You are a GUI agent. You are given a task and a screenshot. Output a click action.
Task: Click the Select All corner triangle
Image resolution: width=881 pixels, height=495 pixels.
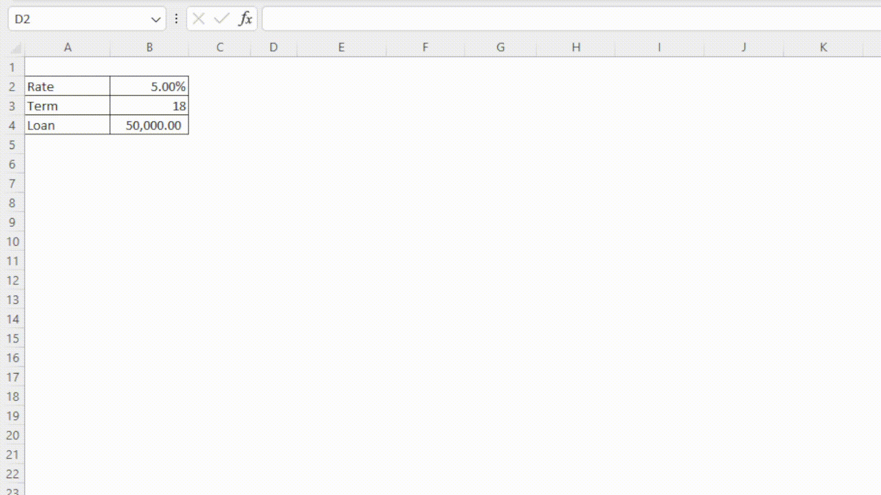(16, 48)
